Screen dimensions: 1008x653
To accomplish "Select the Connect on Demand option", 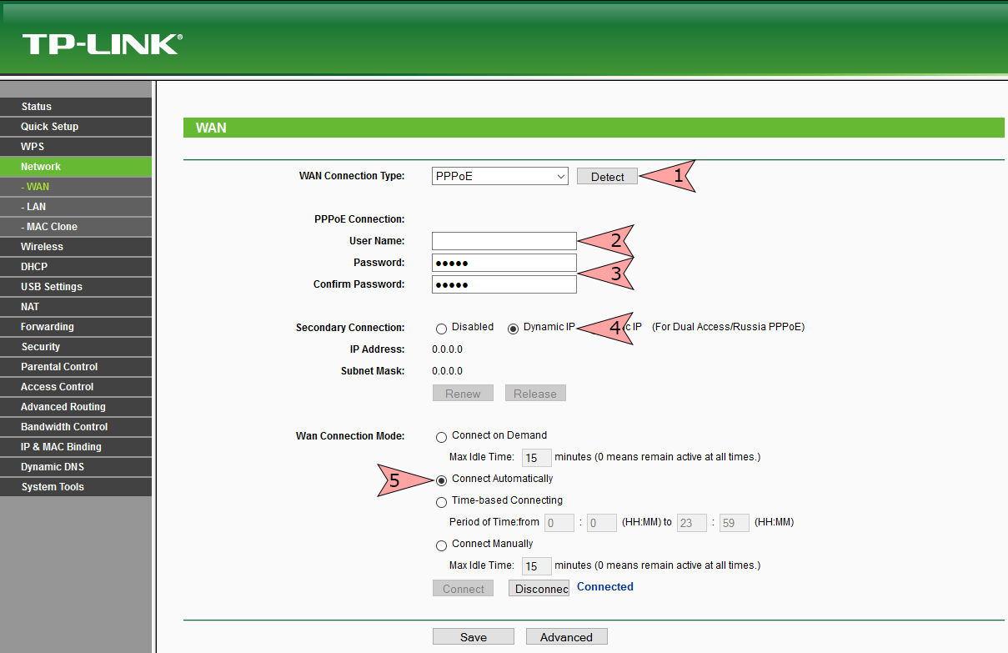I will coord(441,436).
